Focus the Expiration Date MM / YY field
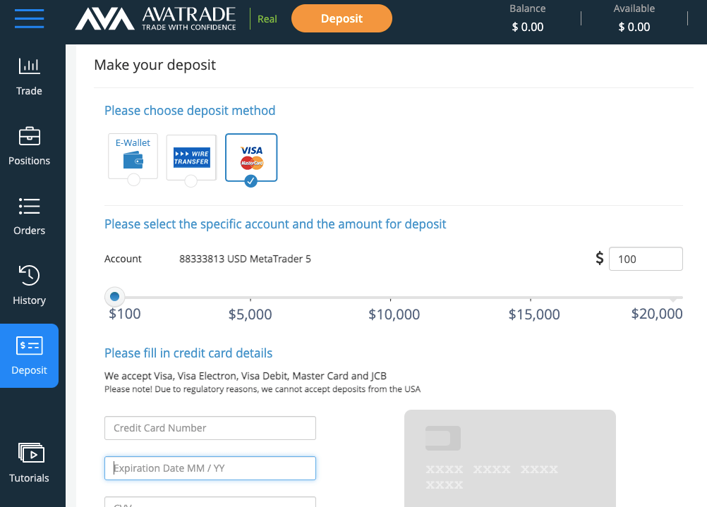 (210, 468)
